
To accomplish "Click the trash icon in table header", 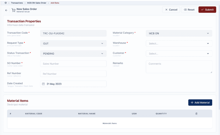I will pos(196,114).
